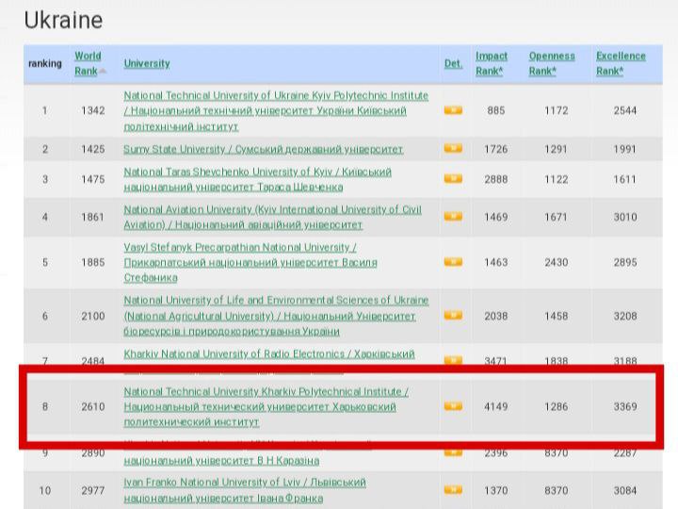The width and height of the screenshot is (678, 509).
Task: Click details icon for Life Sciences University row
Action: pyautogui.click(x=453, y=315)
